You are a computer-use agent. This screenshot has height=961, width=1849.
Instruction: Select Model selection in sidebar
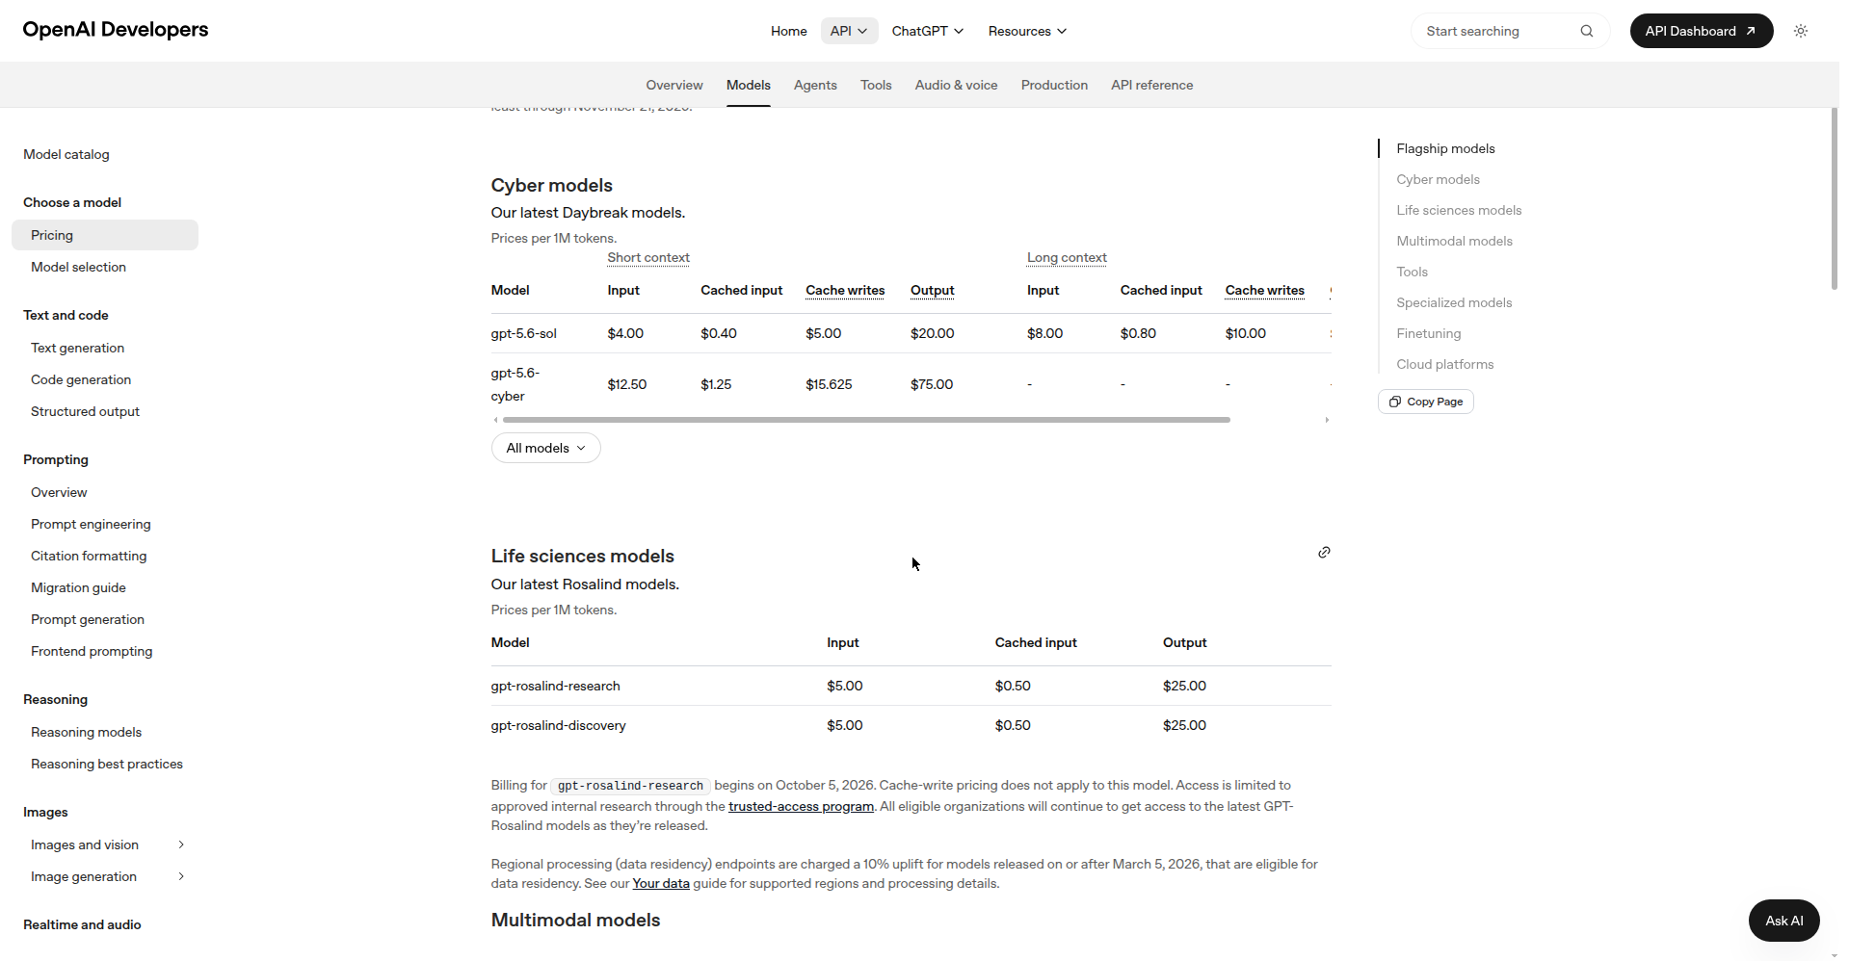(78, 267)
